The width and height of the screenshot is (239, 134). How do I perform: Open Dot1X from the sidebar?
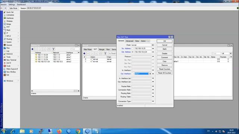pos(9,63)
